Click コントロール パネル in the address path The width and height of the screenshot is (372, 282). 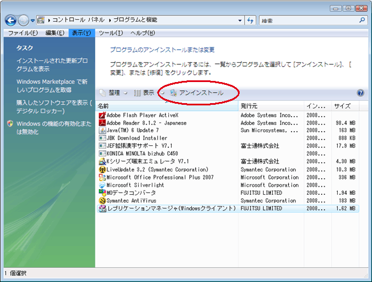pos(78,20)
